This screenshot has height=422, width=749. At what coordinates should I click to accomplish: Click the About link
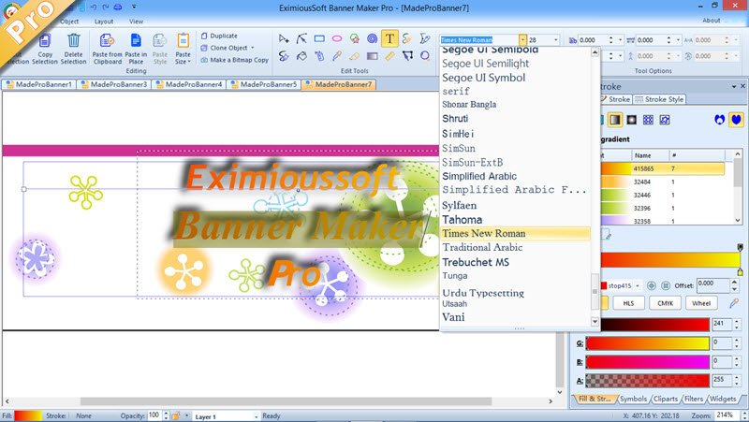tap(712, 21)
